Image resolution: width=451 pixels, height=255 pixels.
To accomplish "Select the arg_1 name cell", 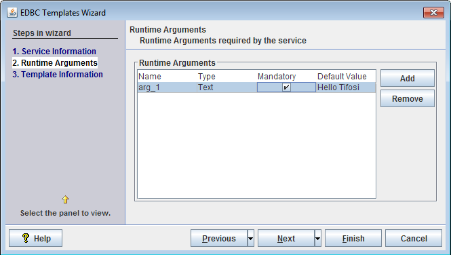I will pyautogui.click(x=167, y=87).
